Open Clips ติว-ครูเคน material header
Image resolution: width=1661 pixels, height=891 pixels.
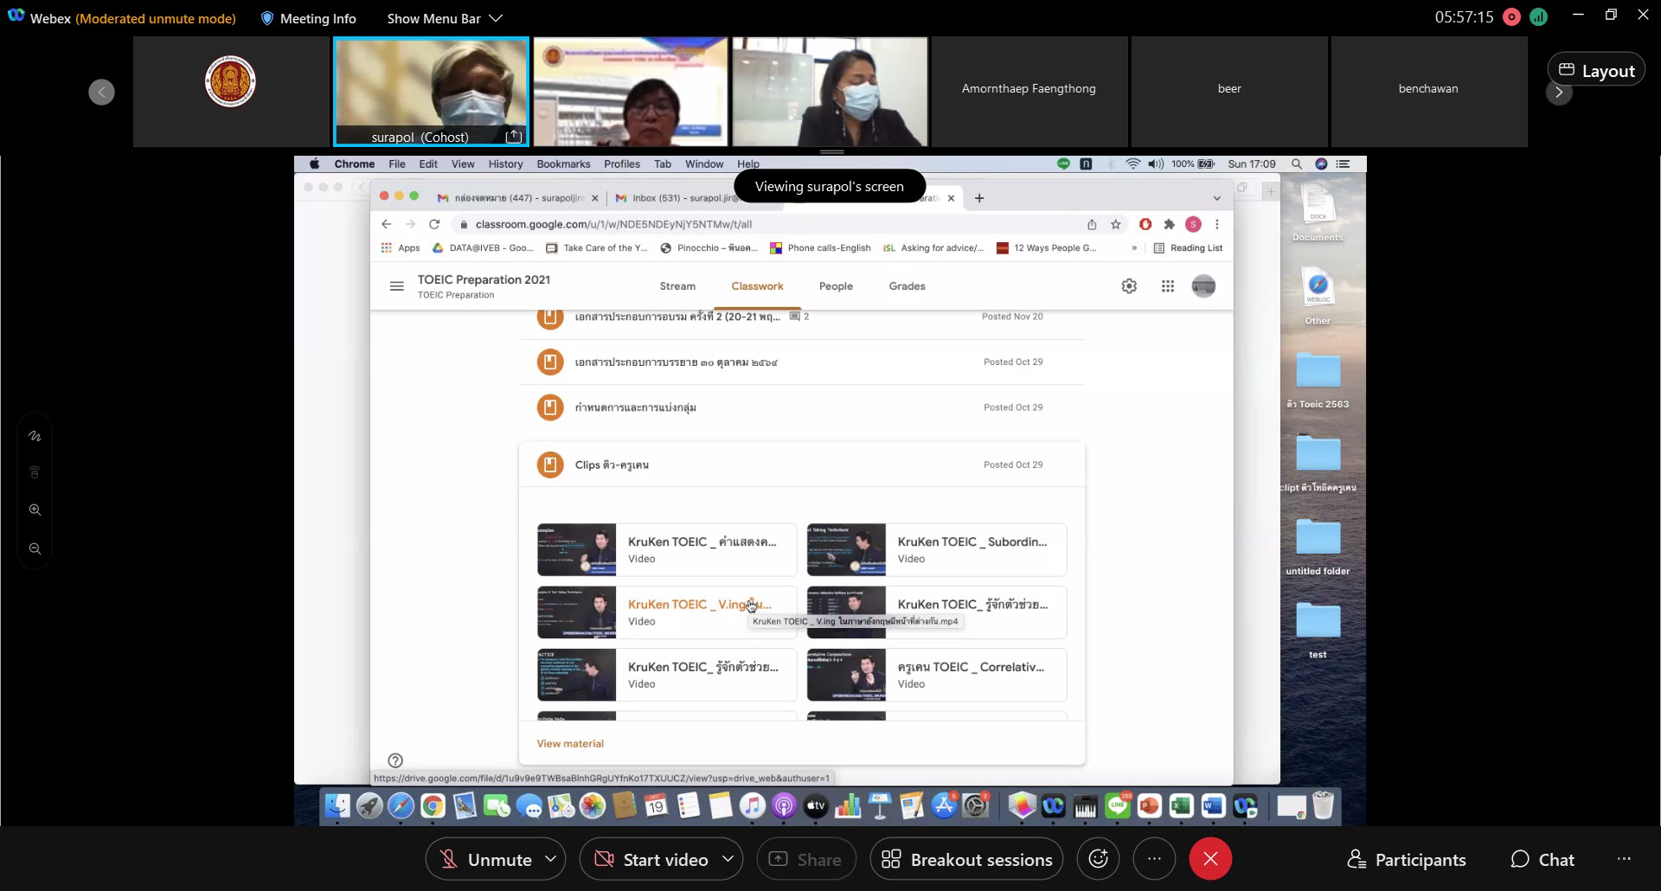click(x=802, y=465)
